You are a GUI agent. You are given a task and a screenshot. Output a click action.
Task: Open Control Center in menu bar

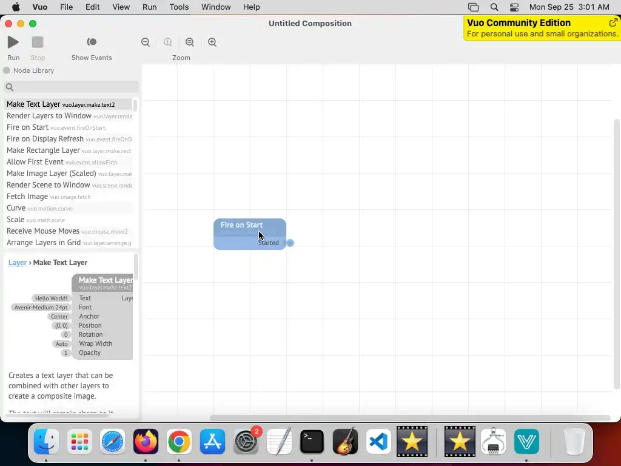(514, 7)
